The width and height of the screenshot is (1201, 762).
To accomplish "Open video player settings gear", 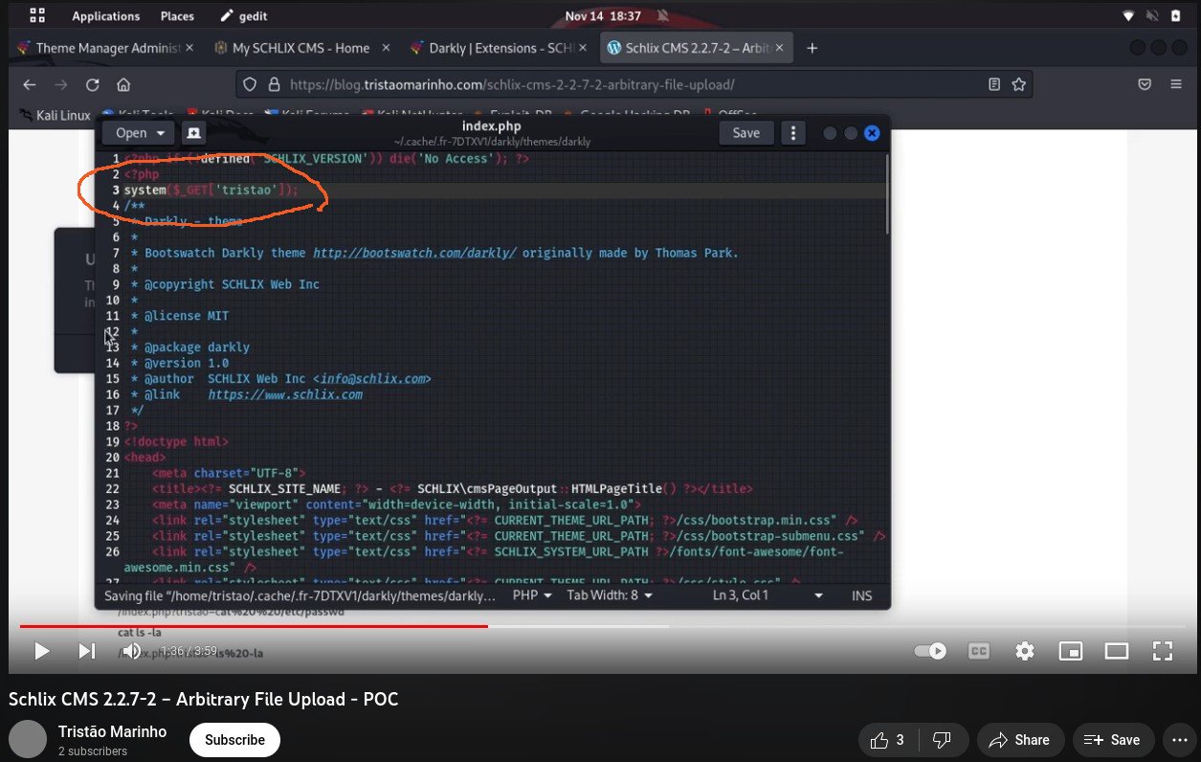I will 1025,651.
